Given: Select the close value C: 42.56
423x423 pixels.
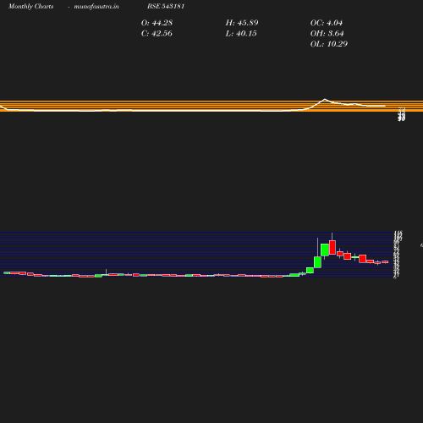Looking at the screenshot, I should (157, 33).
